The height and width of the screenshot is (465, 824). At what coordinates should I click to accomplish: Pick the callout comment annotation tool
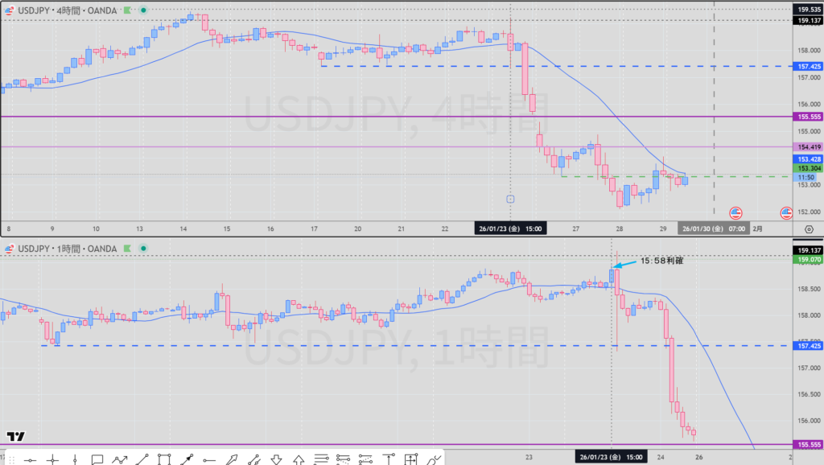pyautogui.click(x=97, y=459)
